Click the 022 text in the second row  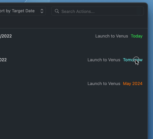tap(3, 60)
